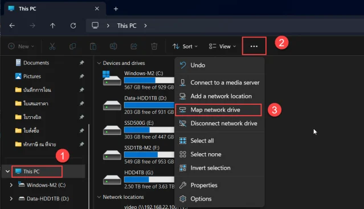Choose Select none from menu
The width and height of the screenshot is (364, 209).
coord(219,154)
